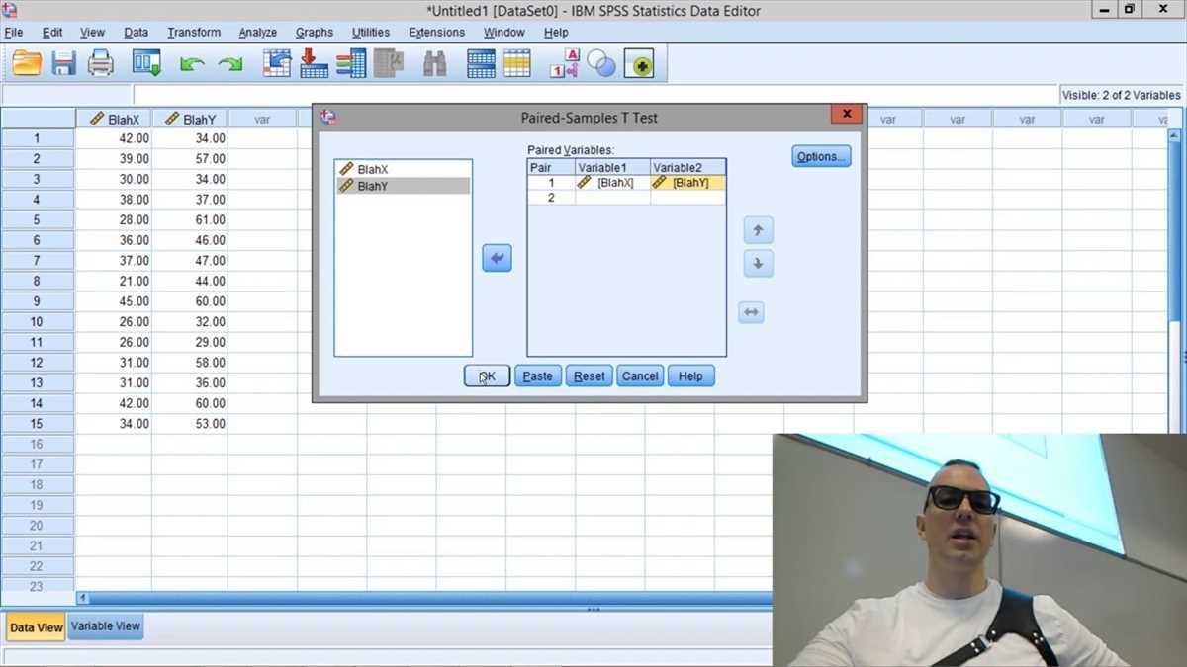Open the Utilities menu
The height and width of the screenshot is (667, 1187).
coord(371,33)
